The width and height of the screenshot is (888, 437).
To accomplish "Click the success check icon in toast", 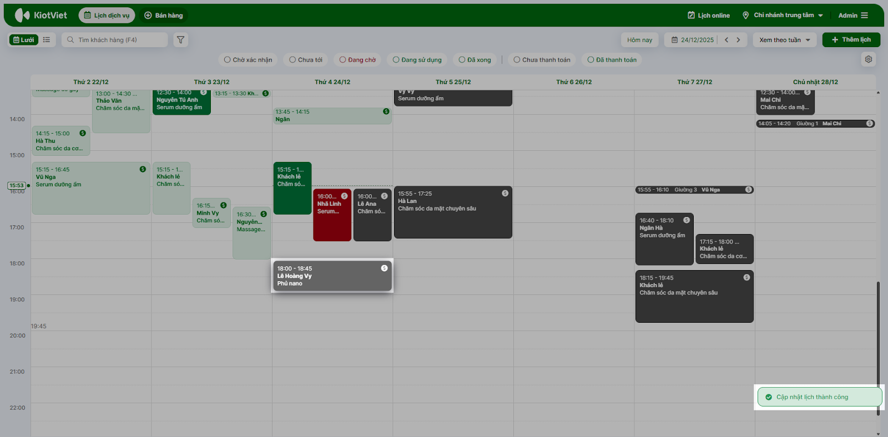I will point(769,397).
